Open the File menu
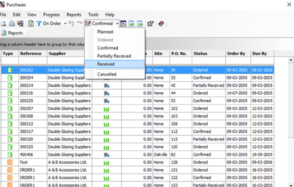 3,15
